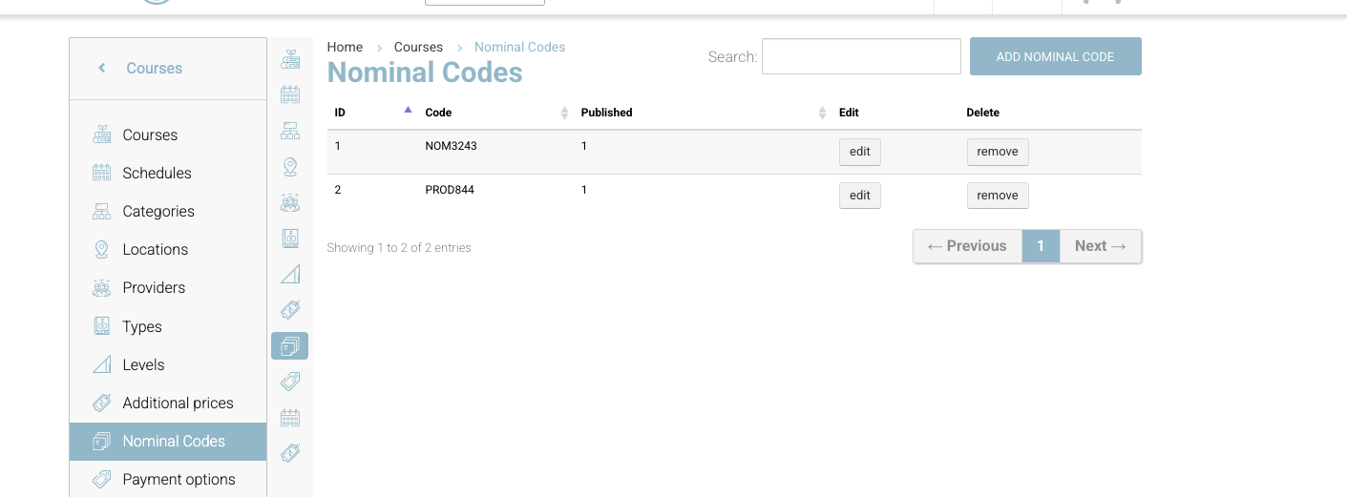The width and height of the screenshot is (1347, 497).
Task: Click the Levels triangle icon in the icon strip
Action: pos(290,274)
